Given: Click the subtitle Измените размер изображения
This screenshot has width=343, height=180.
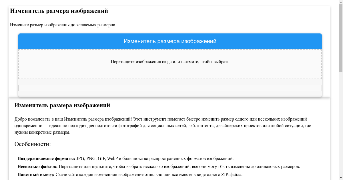Looking at the screenshot, I should (63, 25).
